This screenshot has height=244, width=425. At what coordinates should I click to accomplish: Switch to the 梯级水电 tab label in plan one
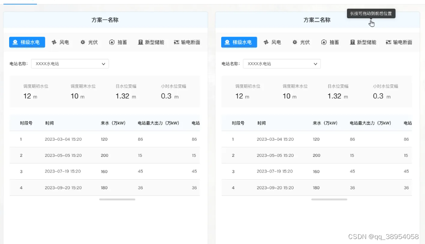pyautogui.click(x=30, y=42)
